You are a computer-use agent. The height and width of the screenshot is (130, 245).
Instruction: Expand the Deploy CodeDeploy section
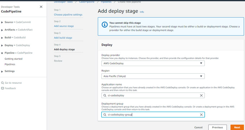click(x=2, y=45)
